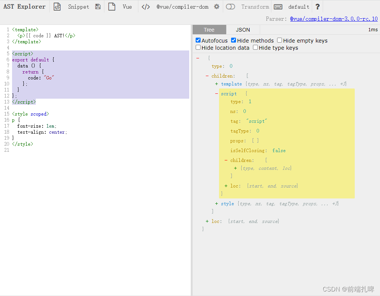Collapse the root children array
Image resolution: width=380 pixels, height=296 pixels.
[207, 76]
